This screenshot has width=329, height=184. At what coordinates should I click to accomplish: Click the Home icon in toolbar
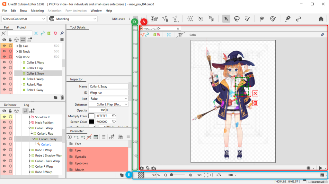pos(321,19)
